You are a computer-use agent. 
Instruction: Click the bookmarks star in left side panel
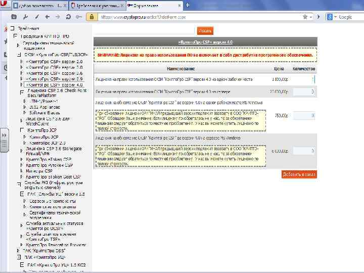[5, 42]
